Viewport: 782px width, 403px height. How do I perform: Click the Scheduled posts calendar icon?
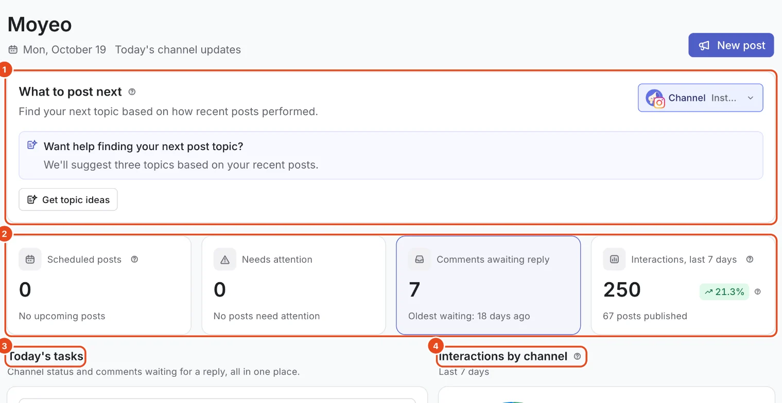coord(30,260)
